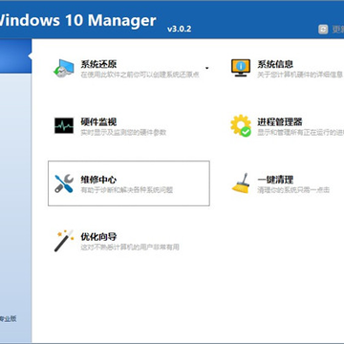Screen dimensions: 344x344
Task: Click the 硬件监视 description line
Action: tap(123, 133)
